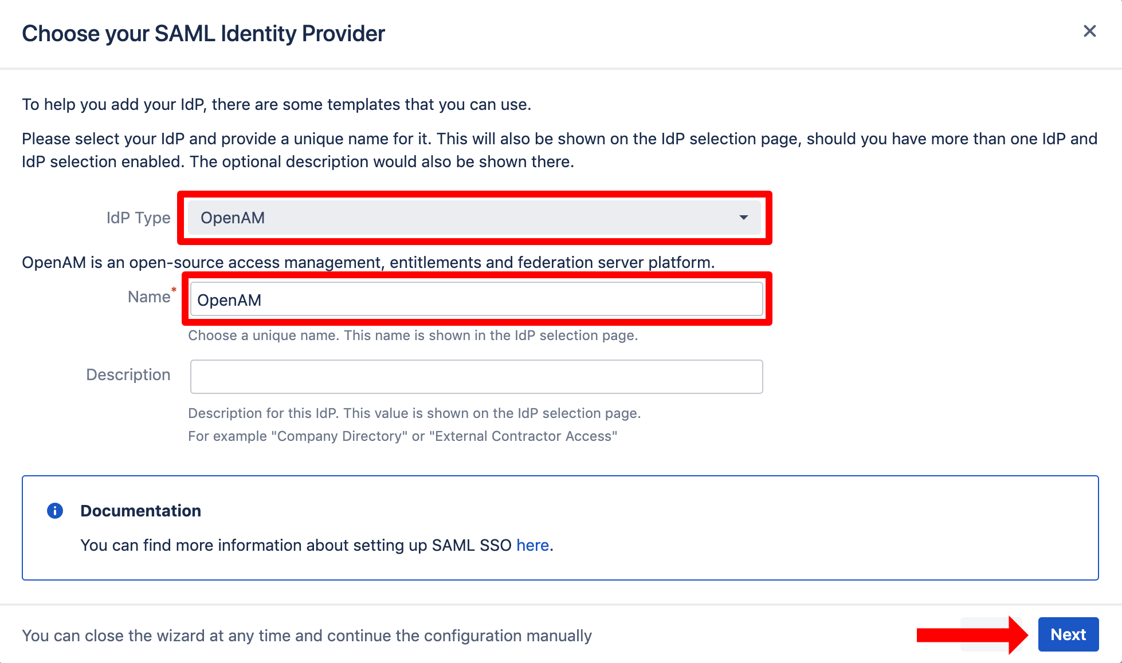This screenshot has width=1122, height=663.
Task: Focus the empty Description input field
Action: [476, 377]
